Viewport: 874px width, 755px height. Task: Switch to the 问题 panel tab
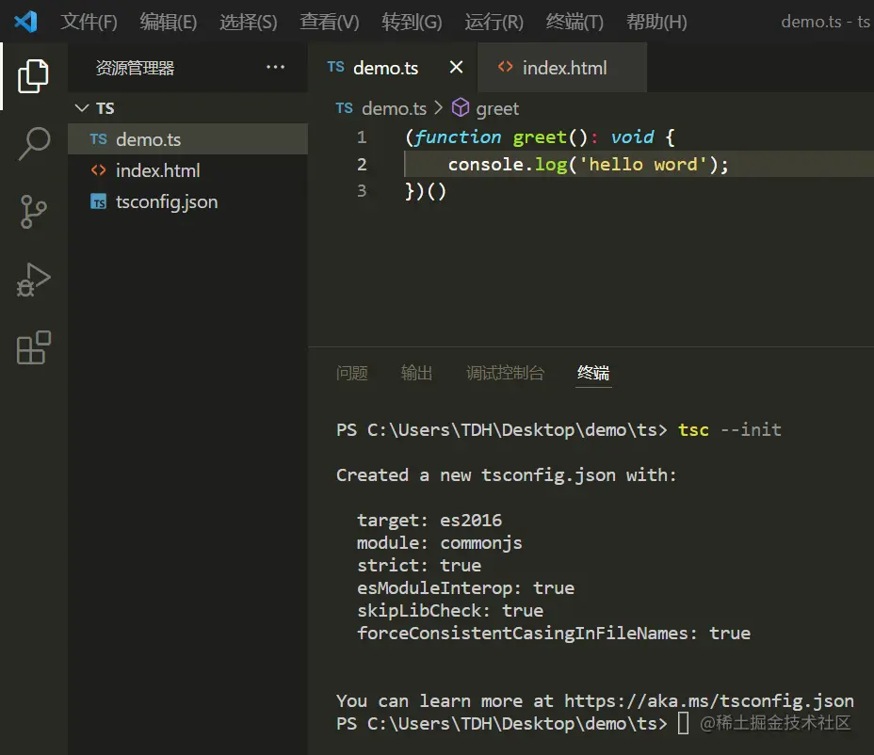(x=351, y=373)
